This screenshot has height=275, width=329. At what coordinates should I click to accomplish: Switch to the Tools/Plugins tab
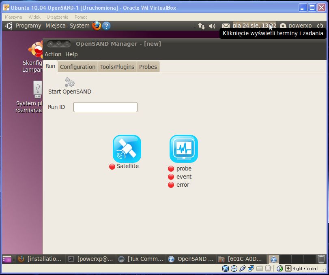(x=117, y=67)
